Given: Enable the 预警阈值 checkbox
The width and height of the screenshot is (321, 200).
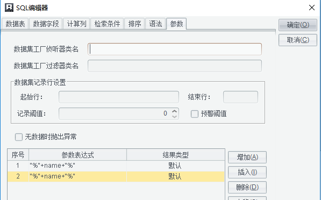Looking at the screenshot, I should pos(195,114).
